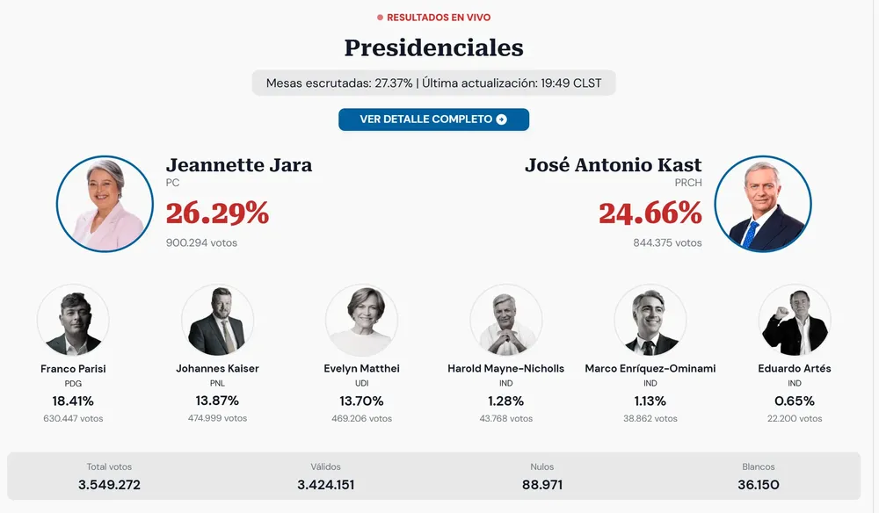Select José Antonio Kast's profile photo
Viewport: 879px width, 513px height.
pyautogui.click(x=763, y=203)
